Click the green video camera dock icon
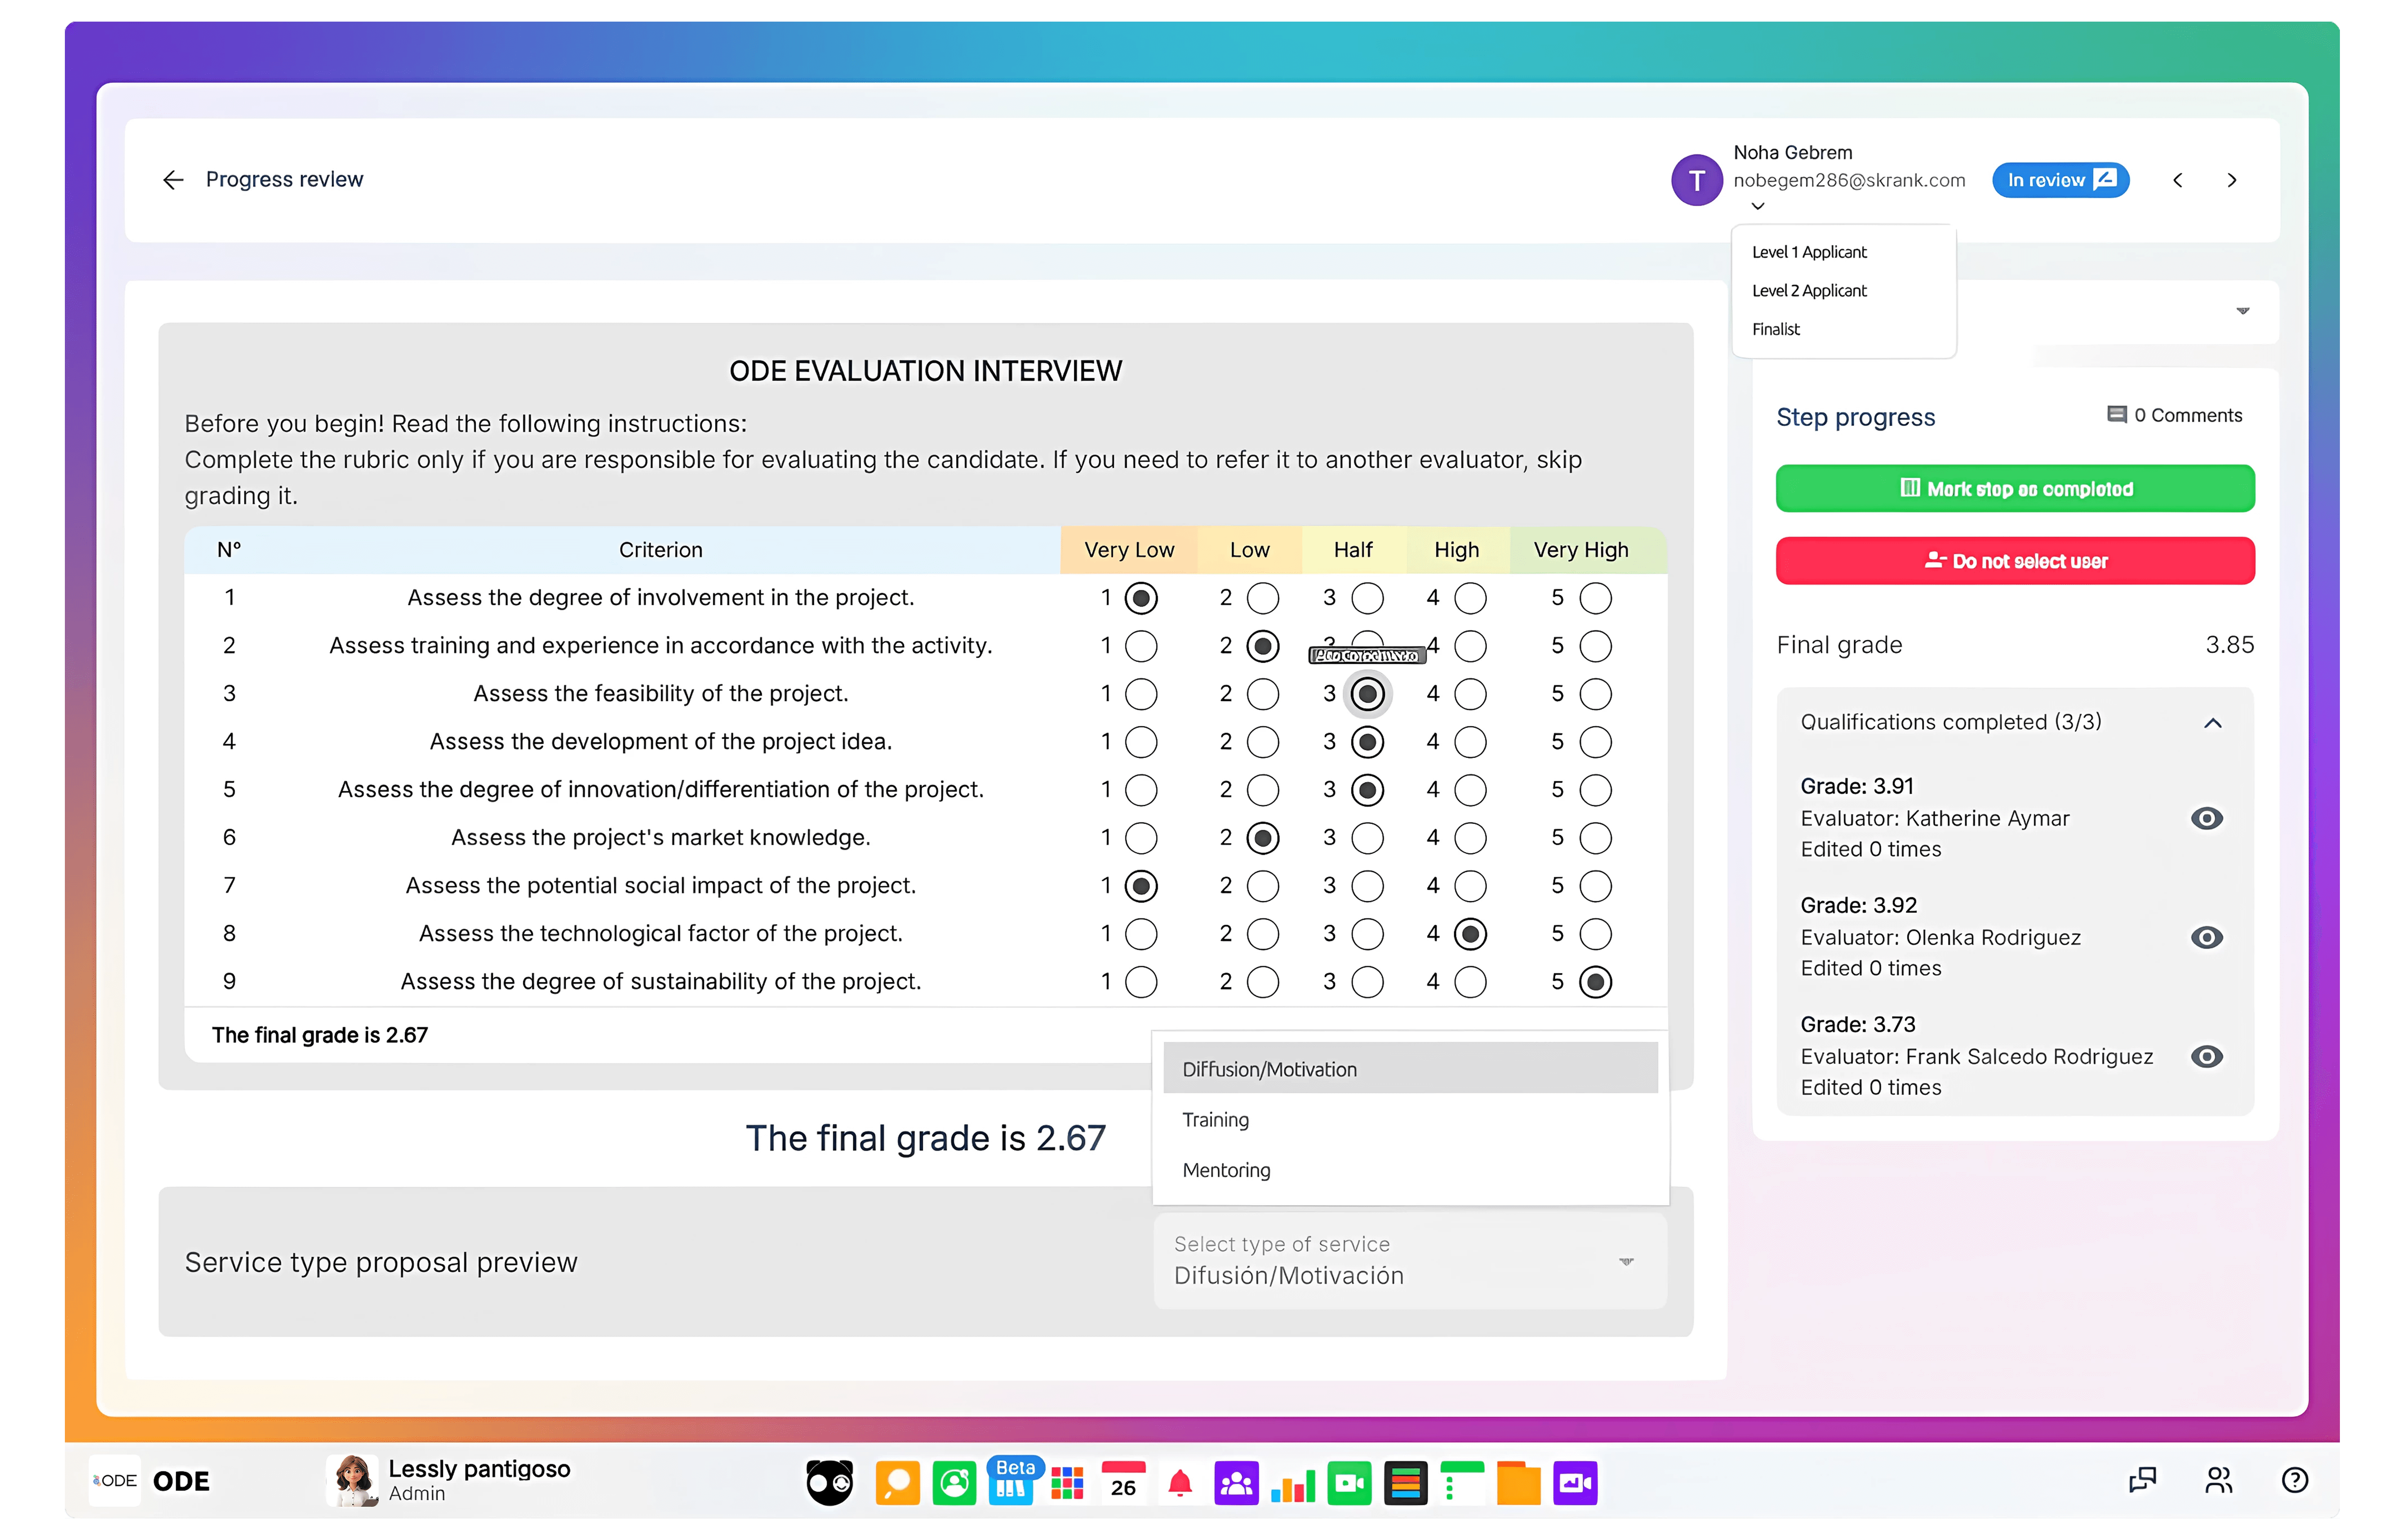The width and height of the screenshot is (2404, 1540). click(1349, 1482)
